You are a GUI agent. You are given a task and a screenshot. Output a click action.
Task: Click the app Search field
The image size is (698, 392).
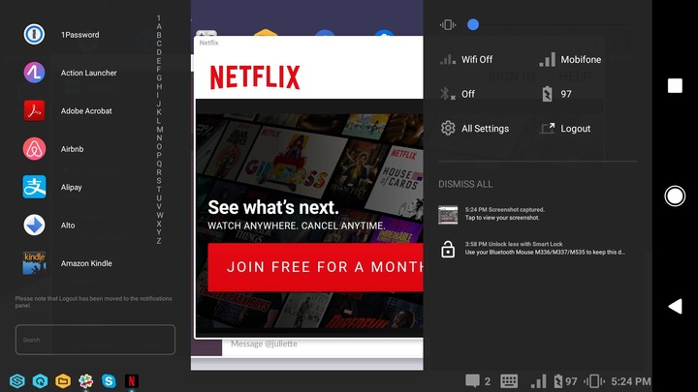tap(95, 340)
